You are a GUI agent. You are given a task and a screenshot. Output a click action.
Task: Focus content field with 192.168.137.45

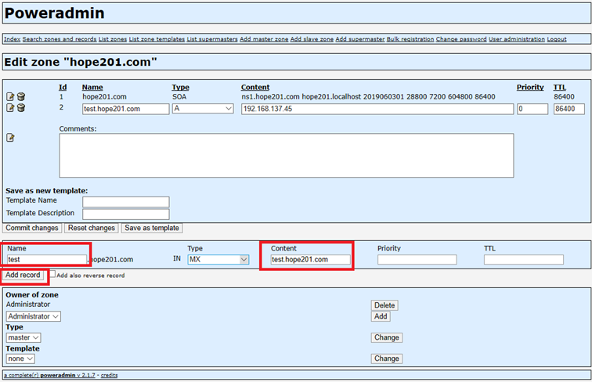pyautogui.click(x=377, y=109)
